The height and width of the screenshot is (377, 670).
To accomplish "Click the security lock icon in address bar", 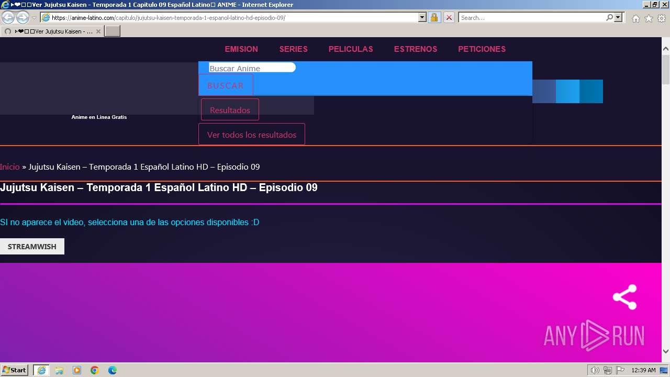I will click(434, 17).
